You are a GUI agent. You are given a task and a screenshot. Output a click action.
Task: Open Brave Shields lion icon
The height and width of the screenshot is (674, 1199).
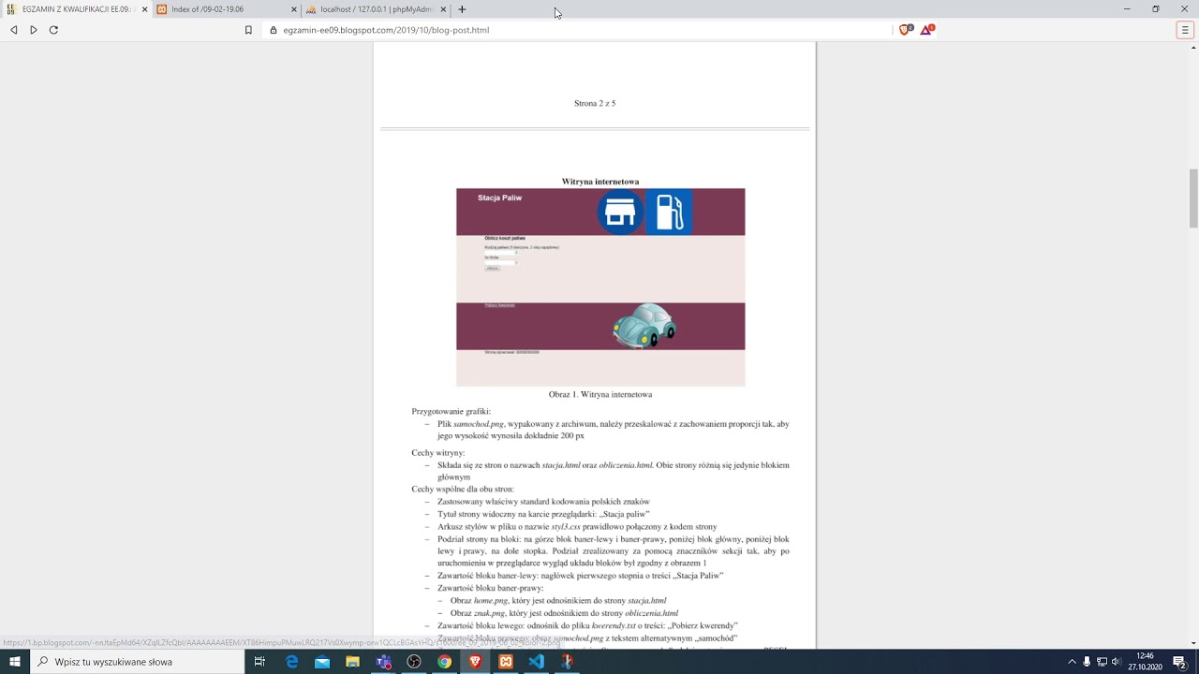(x=905, y=30)
